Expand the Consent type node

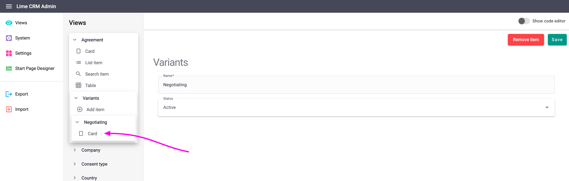pyautogui.click(x=75, y=164)
